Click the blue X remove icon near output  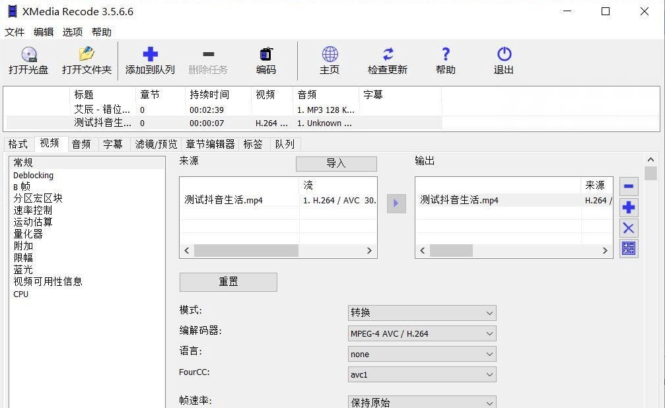[x=628, y=228]
